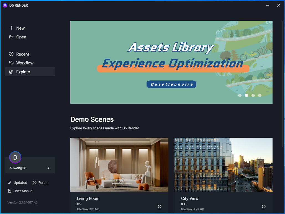Click the City View downloaded checkmark
285x214 pixels.
point(264,207)
